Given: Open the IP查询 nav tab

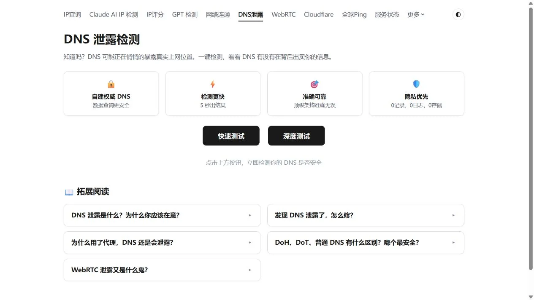Looking at the screenshot, I should tap(72, 14).
